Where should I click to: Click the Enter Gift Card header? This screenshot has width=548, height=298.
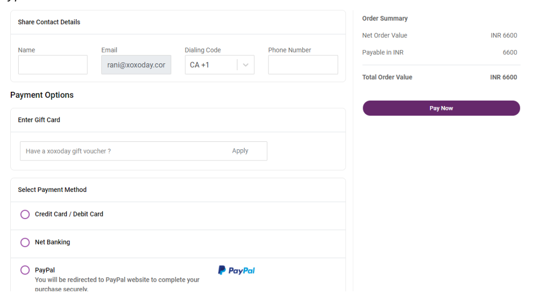(x=39, y=120)
